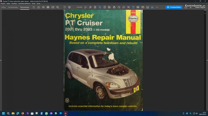Click the Save file icon

34,7
